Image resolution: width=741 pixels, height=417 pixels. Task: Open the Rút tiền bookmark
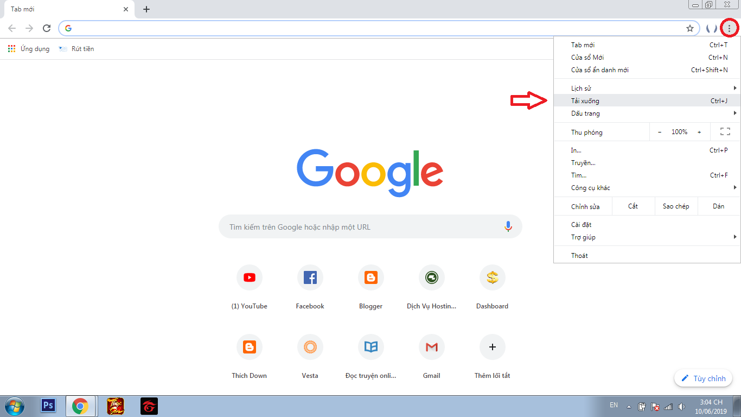click(x=76, y=49)
